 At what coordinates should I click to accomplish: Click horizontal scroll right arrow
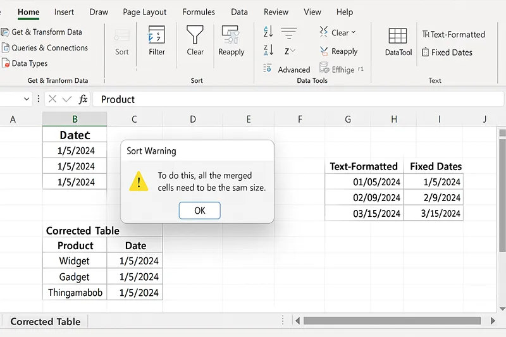(x=493, y=321)
